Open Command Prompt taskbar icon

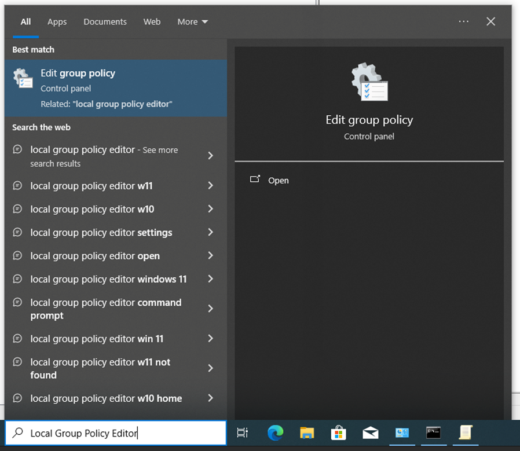433,432
